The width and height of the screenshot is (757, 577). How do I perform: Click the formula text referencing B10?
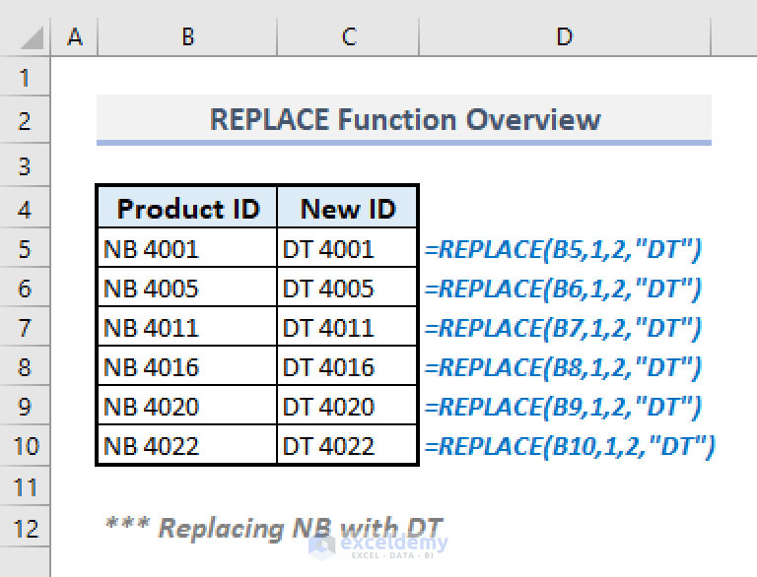(x=570, y=447)
